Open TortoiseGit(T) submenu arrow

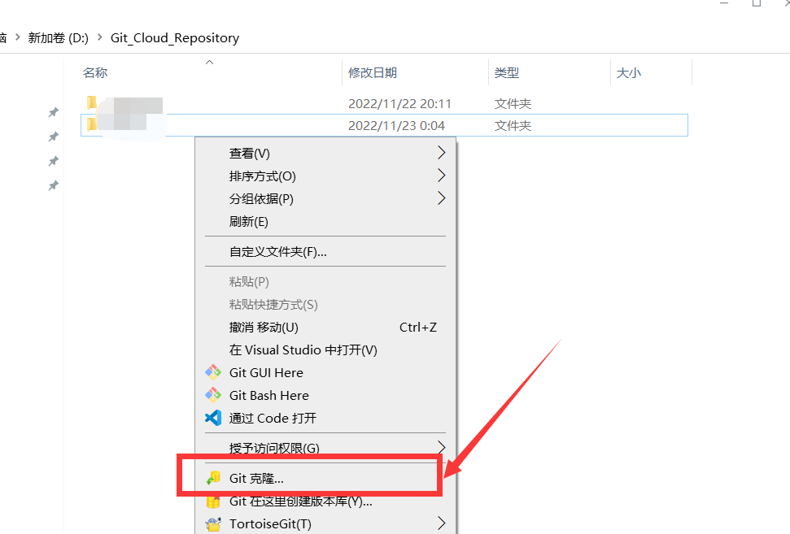point(441,523)
